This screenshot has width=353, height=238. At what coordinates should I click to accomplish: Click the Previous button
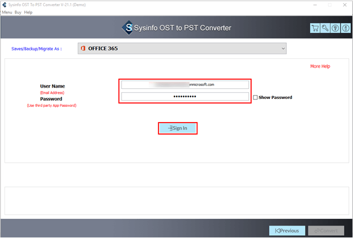tap(287, 231)
